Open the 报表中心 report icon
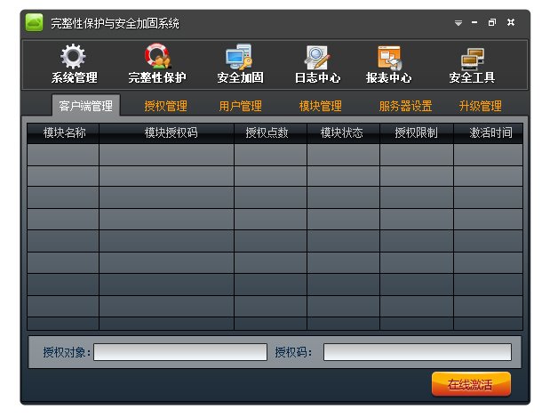This screenshot has height=417, width=542. pyautogui.click(x=389, y=59)
